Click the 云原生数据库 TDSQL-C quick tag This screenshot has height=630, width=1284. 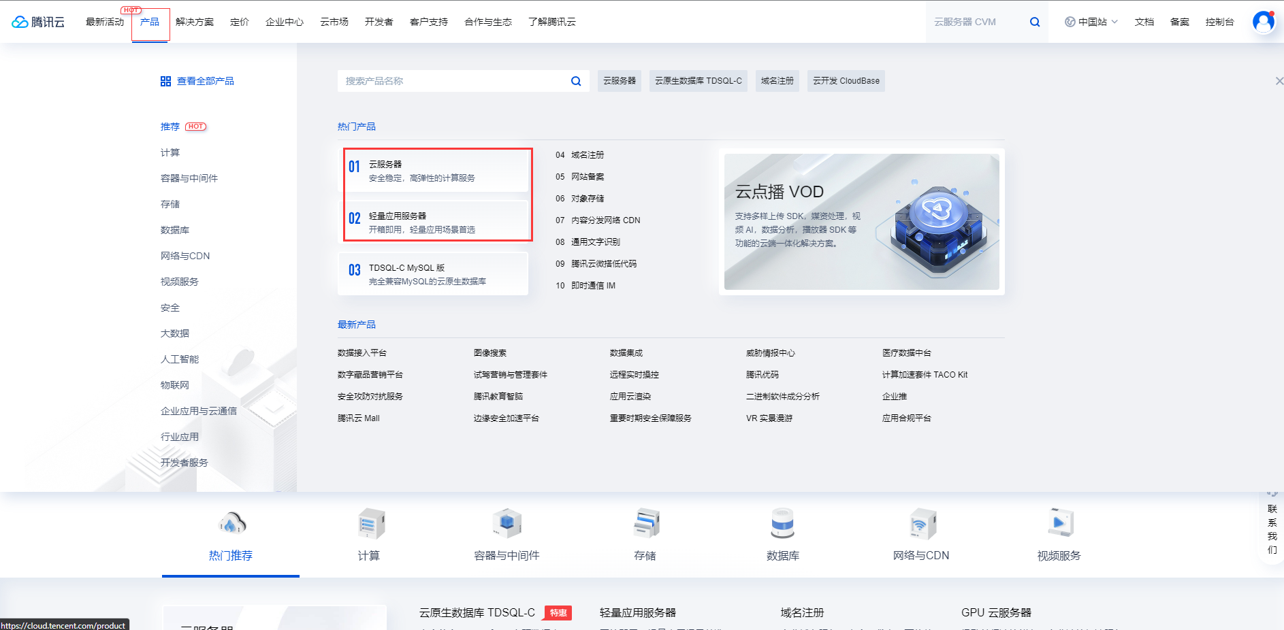(x=699, y=81)
